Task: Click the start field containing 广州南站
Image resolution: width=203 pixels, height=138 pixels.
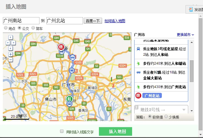Action: pos(21,21)
